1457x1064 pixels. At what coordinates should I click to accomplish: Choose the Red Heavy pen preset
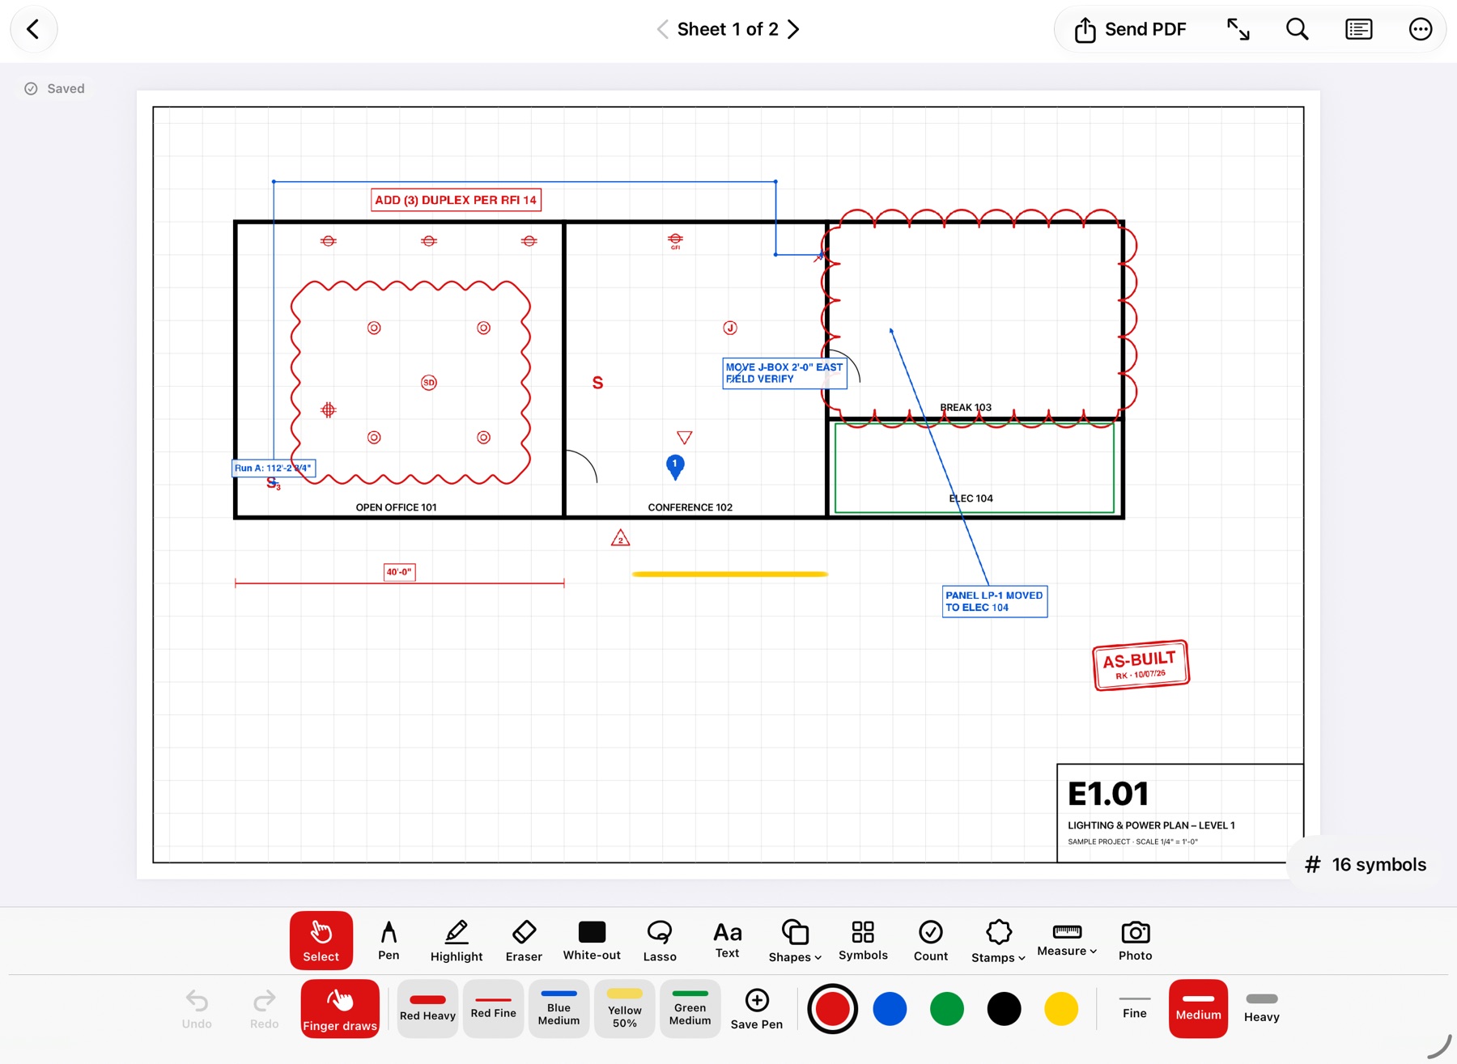[x=427, y=1009]
